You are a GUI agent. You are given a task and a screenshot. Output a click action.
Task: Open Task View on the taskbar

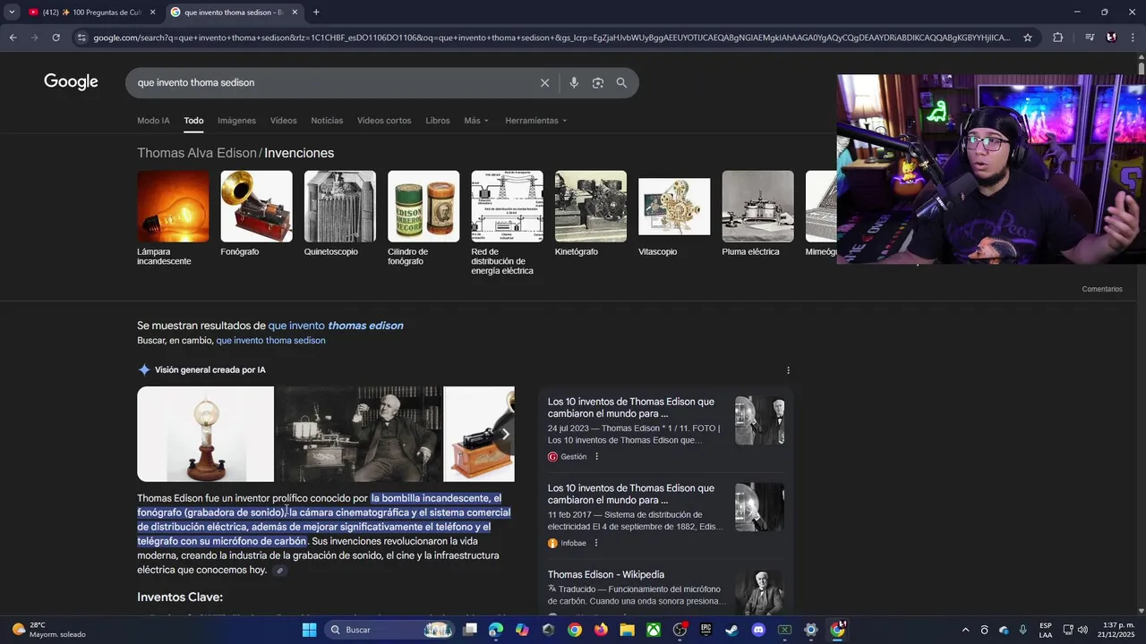pyautogui.click(x=470, y=630)
